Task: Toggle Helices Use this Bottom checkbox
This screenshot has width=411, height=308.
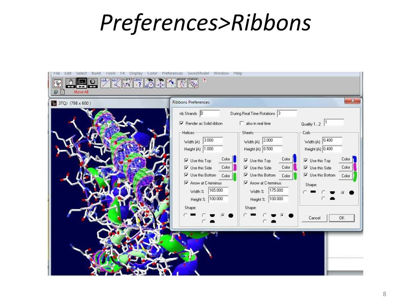Action: point(186,175)
